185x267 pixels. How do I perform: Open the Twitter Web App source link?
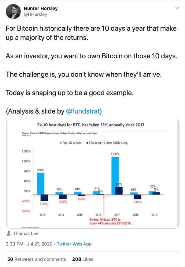click(x=74, y=244)
